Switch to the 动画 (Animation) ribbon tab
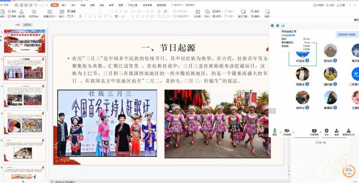 (x=92, y=5)
